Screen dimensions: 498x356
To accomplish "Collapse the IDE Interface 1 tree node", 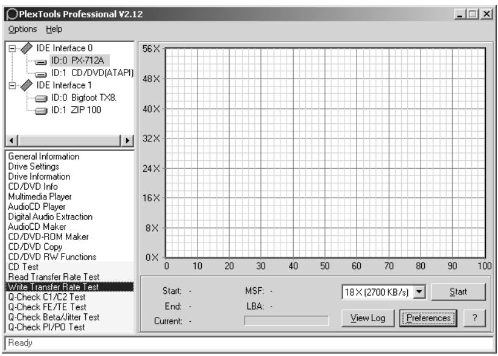I will [x=12, y=86].
